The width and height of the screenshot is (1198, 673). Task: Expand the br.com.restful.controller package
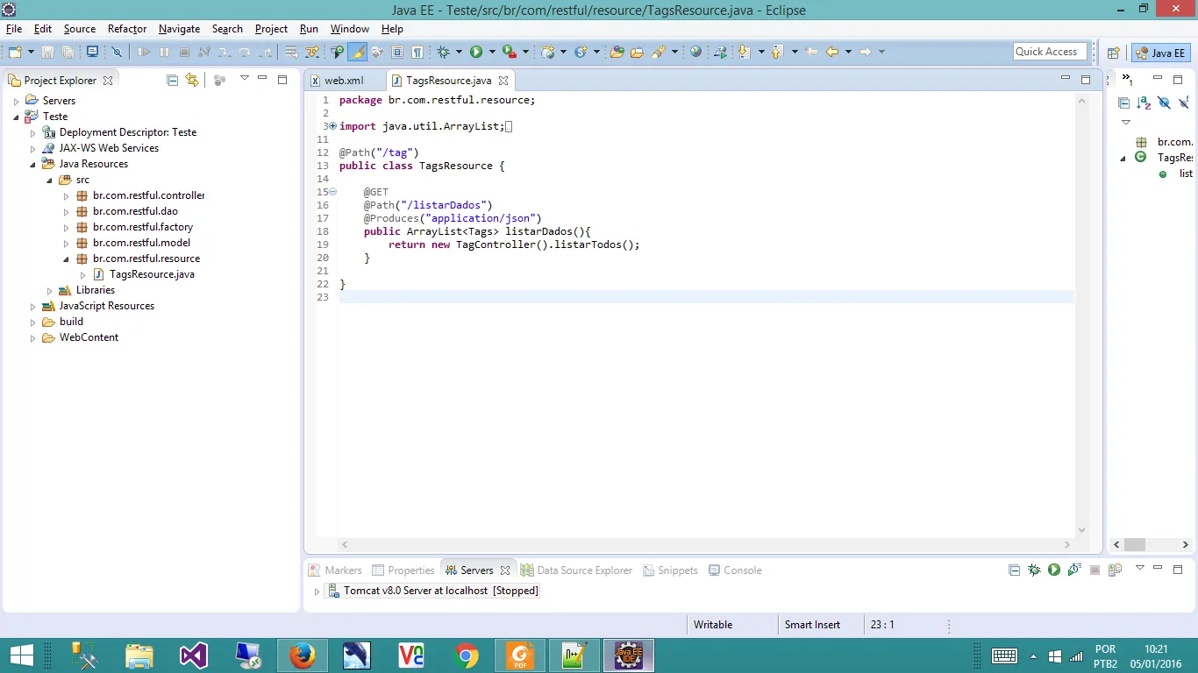click(x=66, y=195)
